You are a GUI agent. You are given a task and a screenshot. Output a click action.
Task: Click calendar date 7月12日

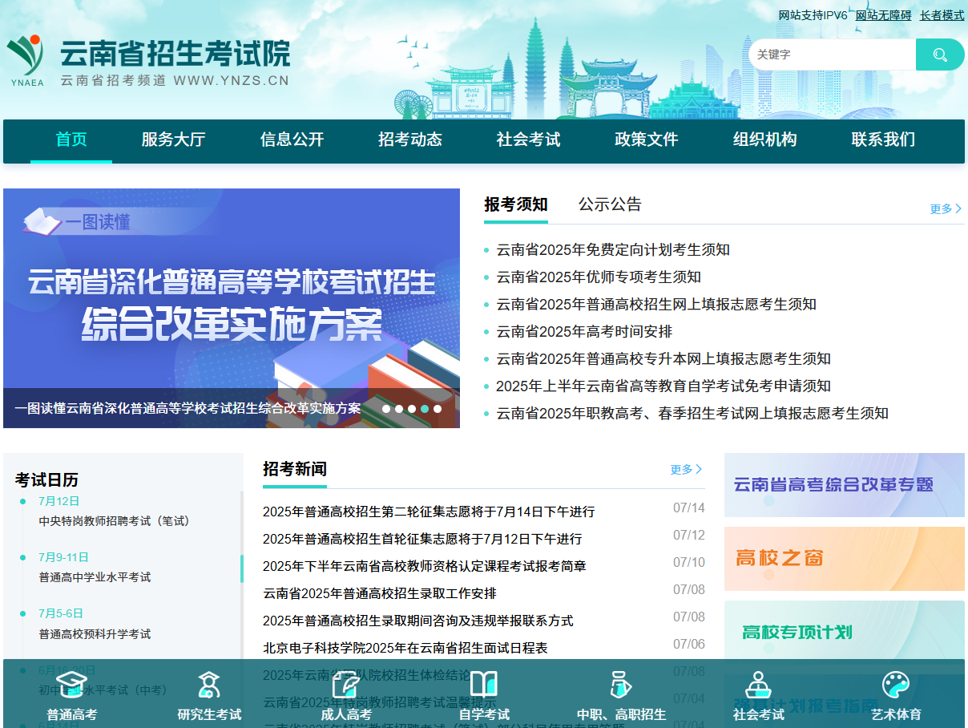[58, 501]
